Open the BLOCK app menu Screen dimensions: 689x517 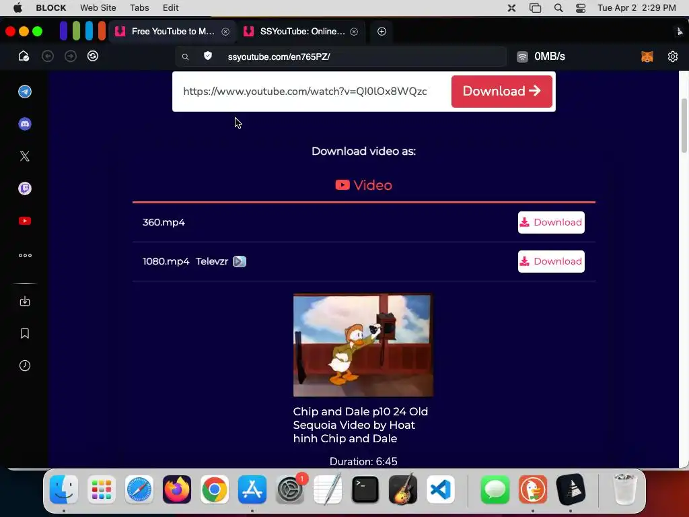tap(51, 8)
